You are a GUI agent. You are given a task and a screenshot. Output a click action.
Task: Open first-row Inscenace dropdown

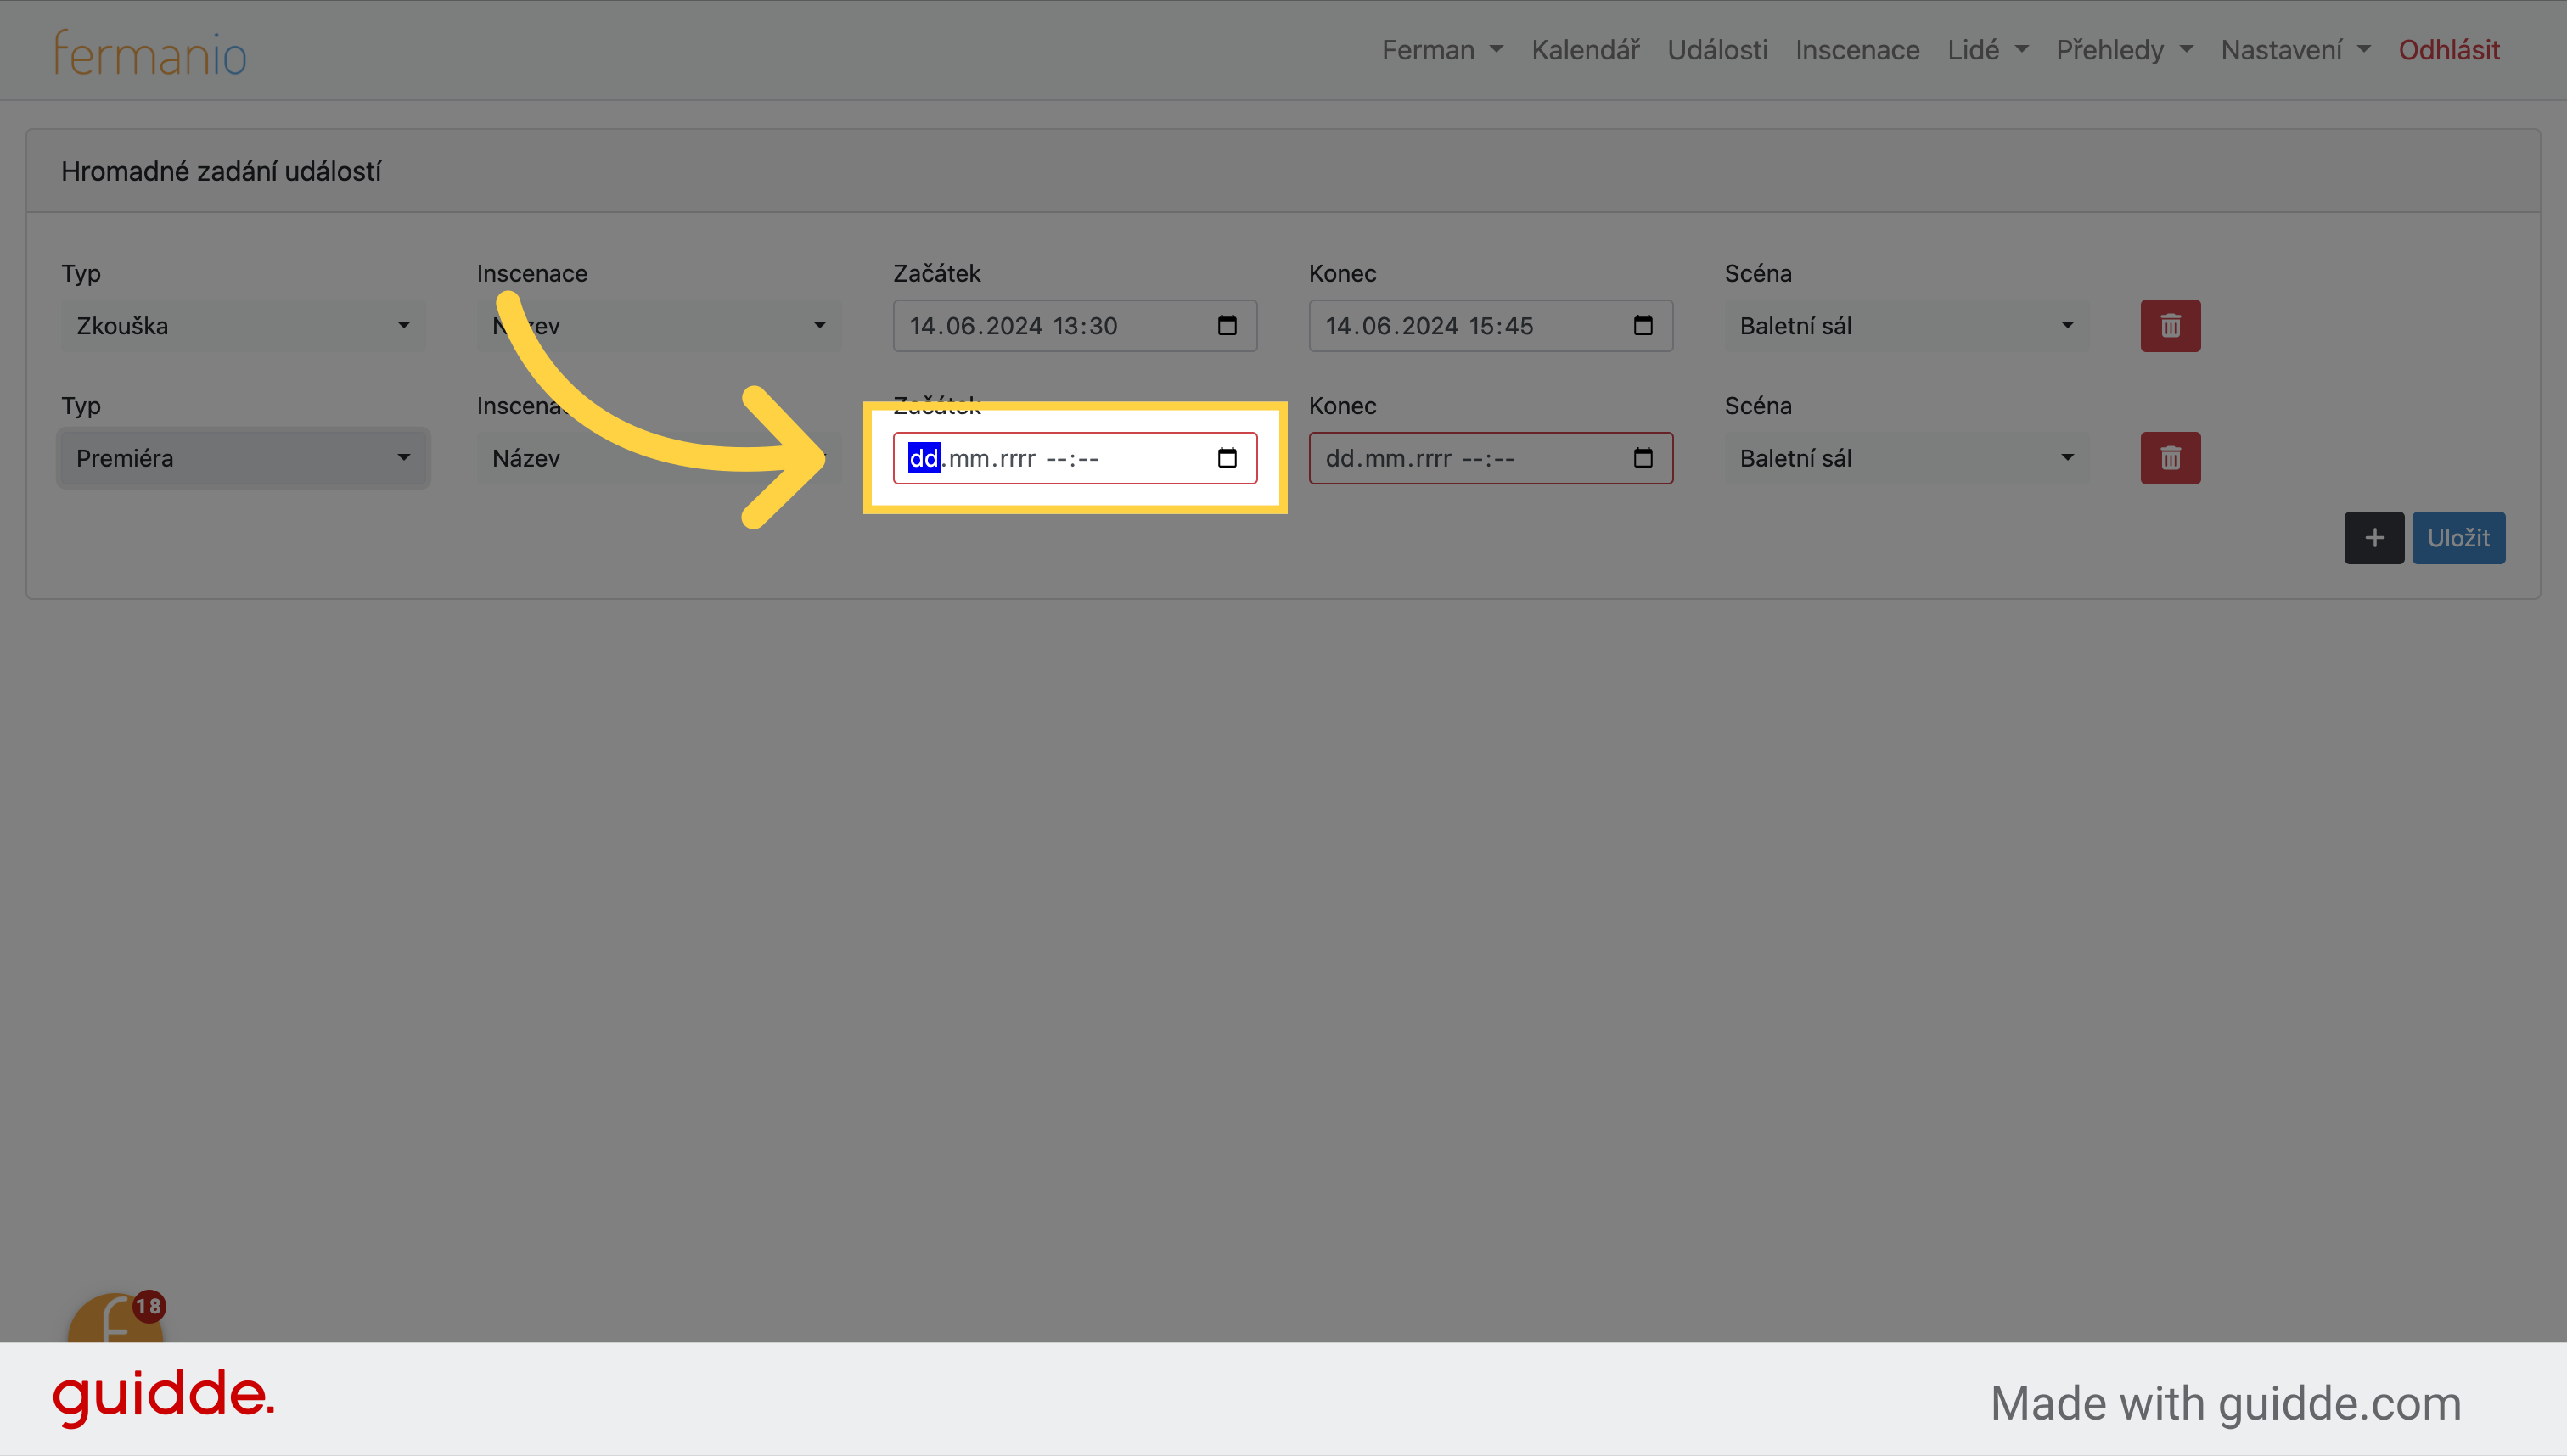click(x=660, y=326)
